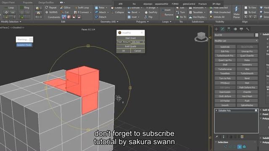This screenshot has width=269, height=151.
Task: Select Element sub-object level in Selection
Action: 244,147
